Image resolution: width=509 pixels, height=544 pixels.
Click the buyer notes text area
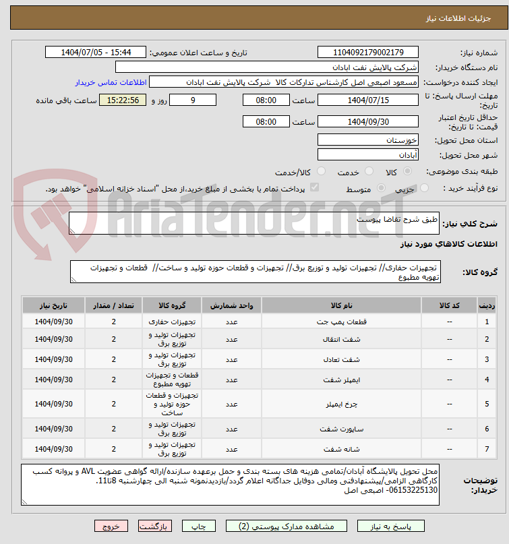(230, 485)
